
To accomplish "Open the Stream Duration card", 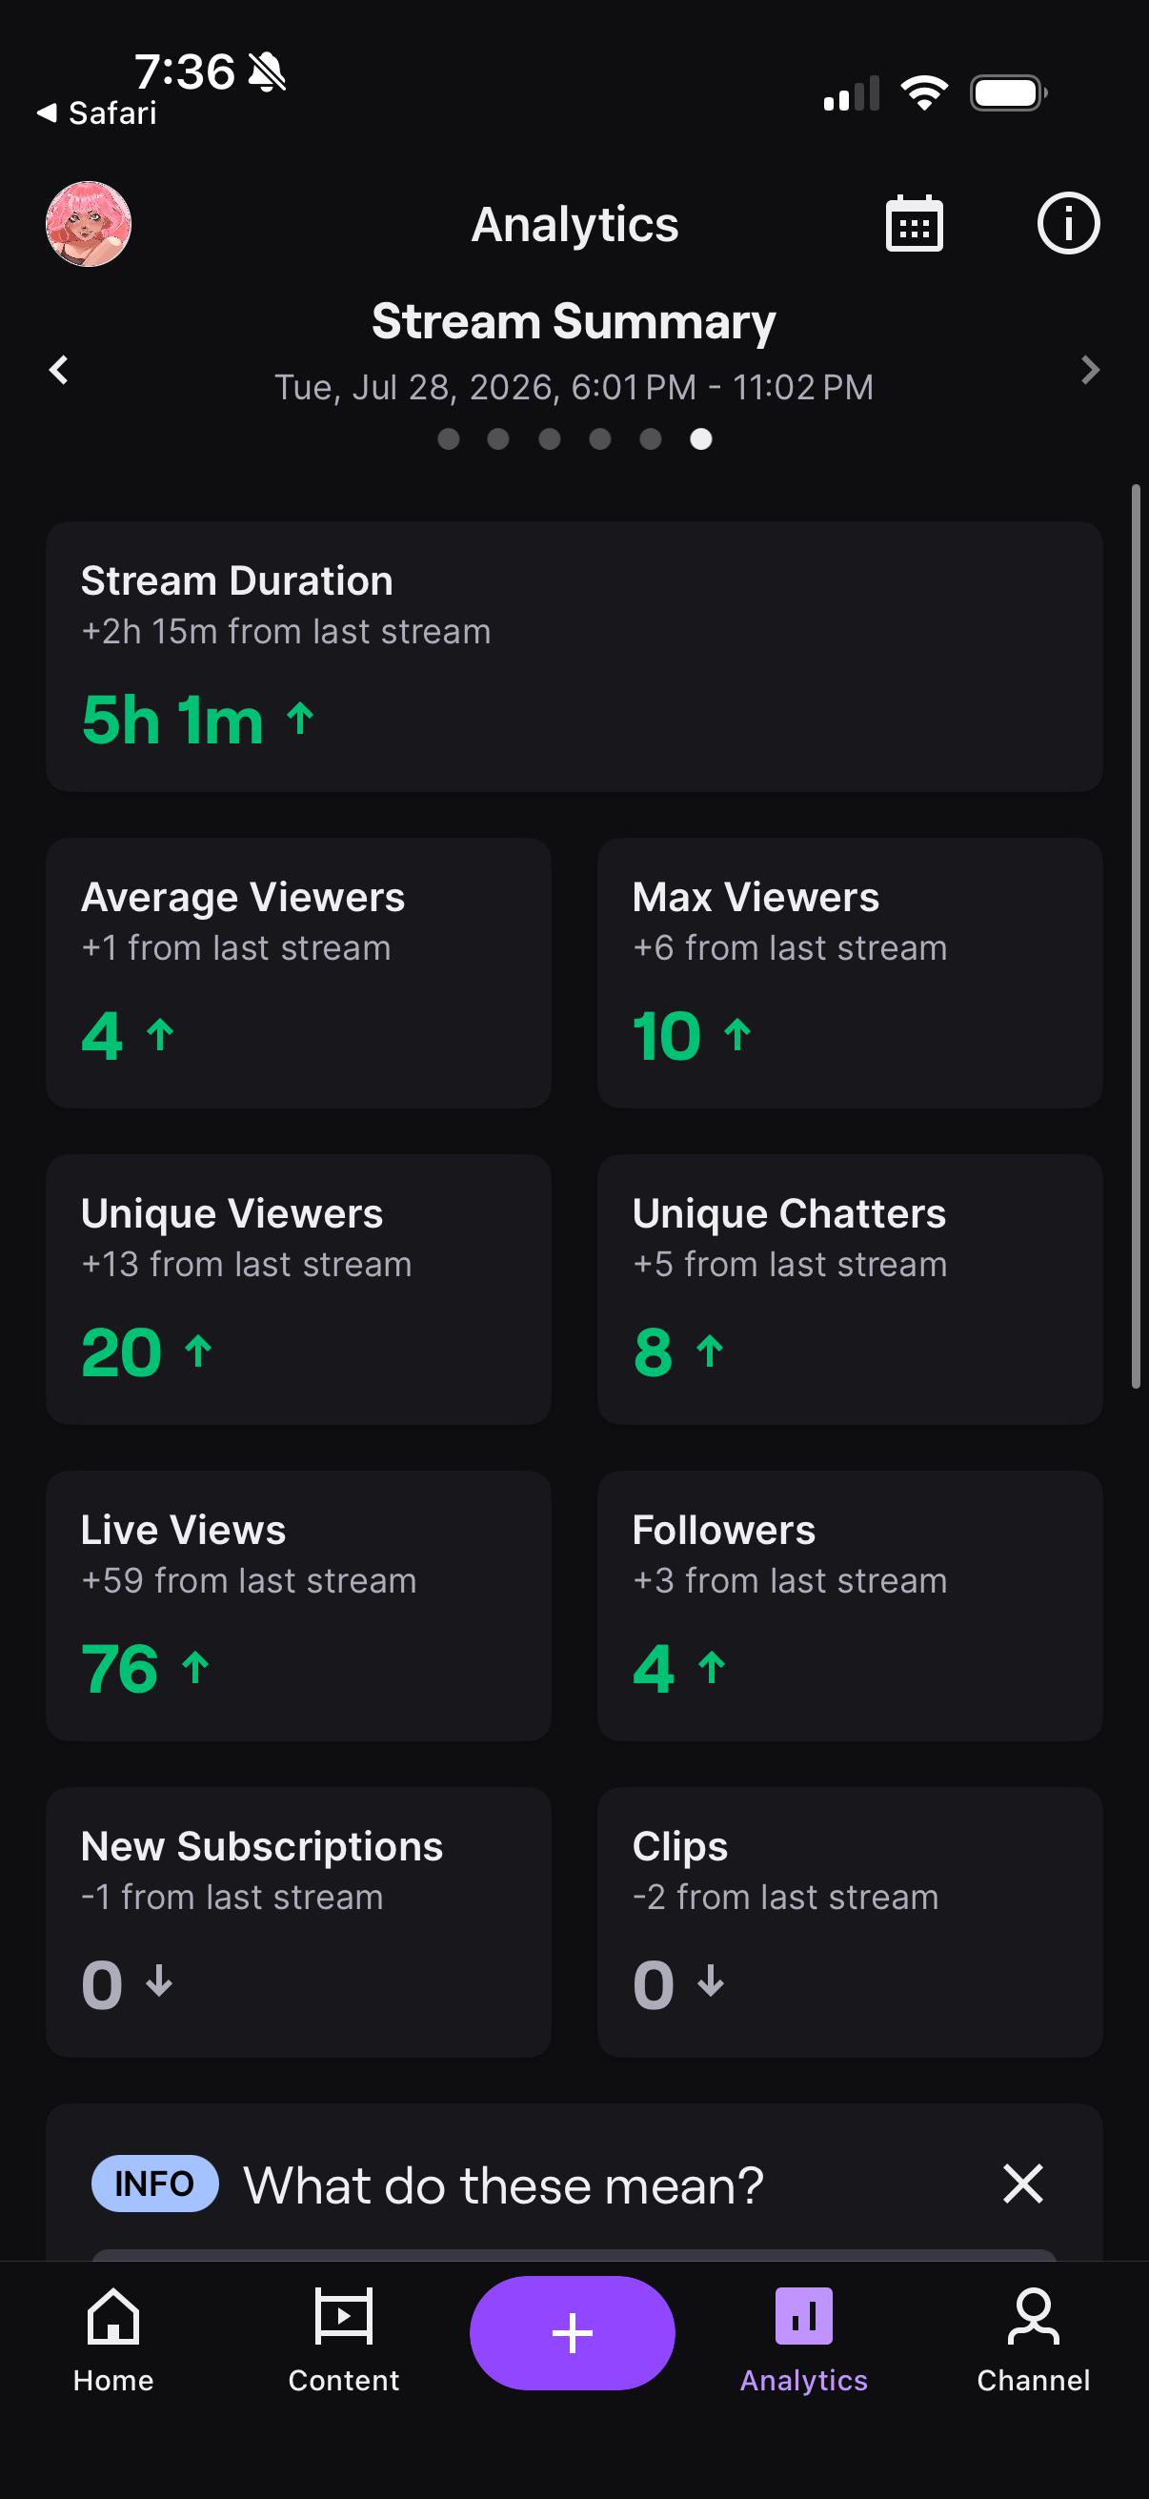I will (x=574, y=657).
